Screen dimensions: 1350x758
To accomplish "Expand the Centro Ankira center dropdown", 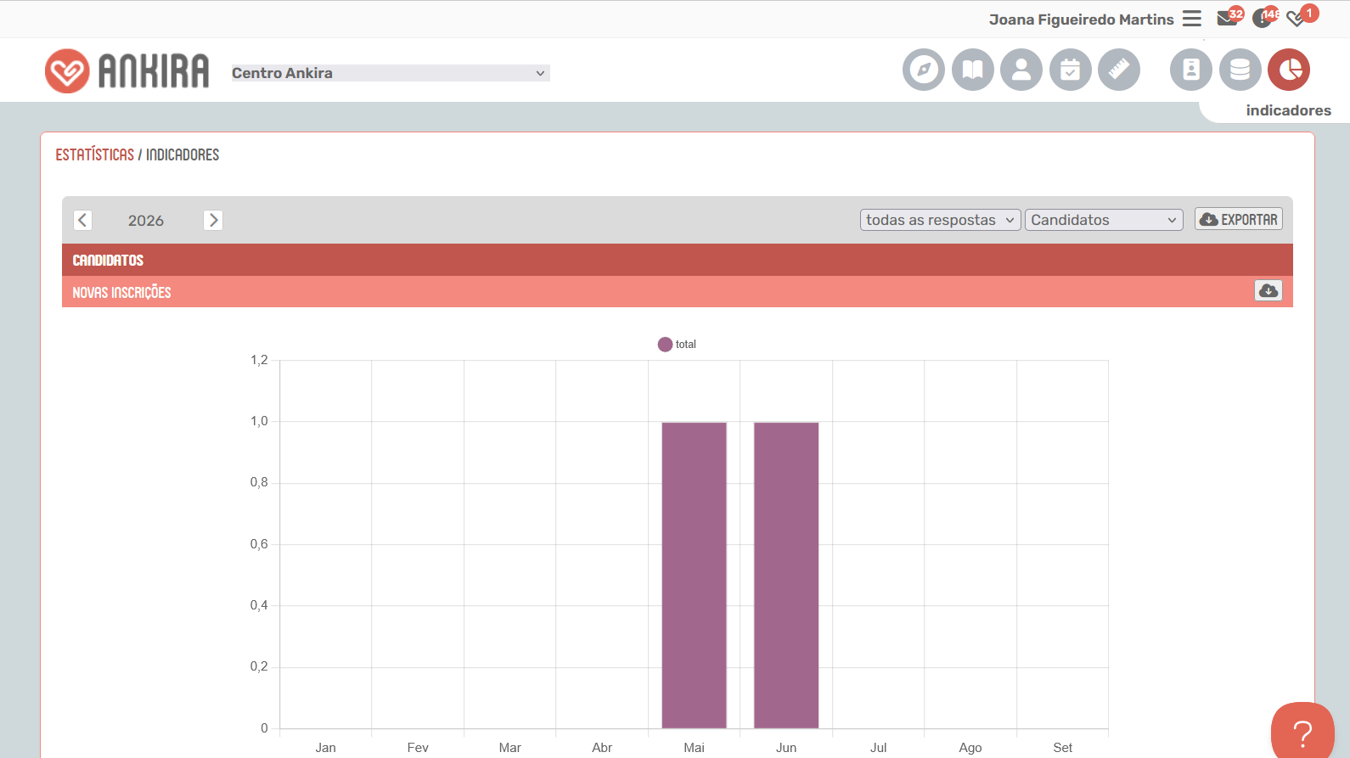I will (391, 73).
